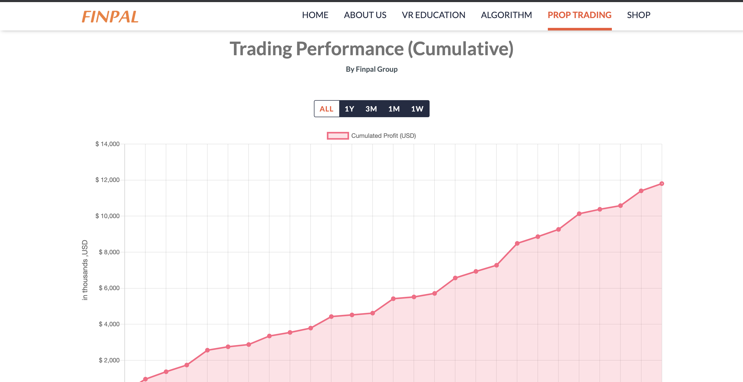The width and height of the screenshot is (743, 382).
Task: Click the Trading Performance (Cumulative) heading
Action: click(x=371, y=49)
